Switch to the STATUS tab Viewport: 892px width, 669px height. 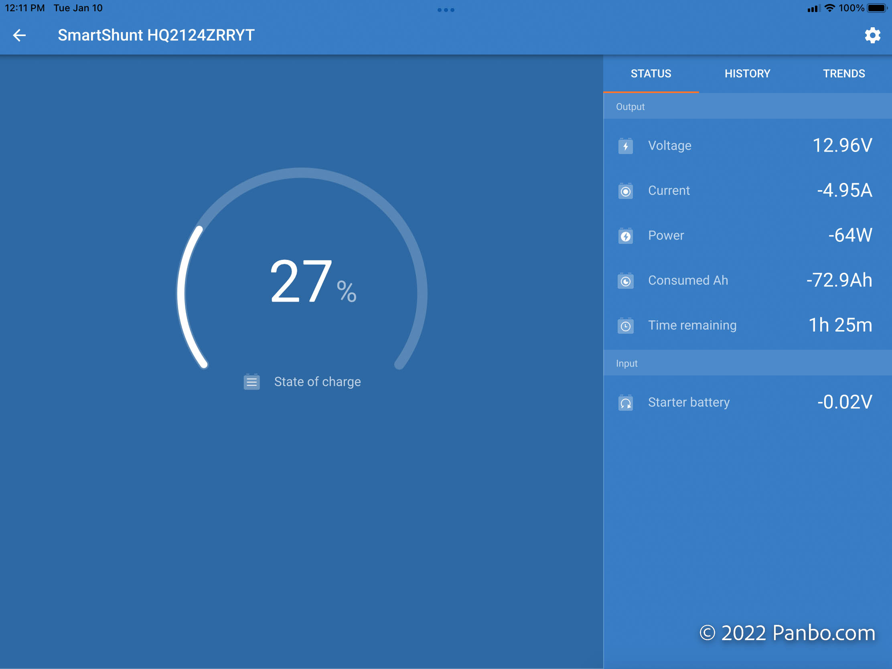(651, 74)
